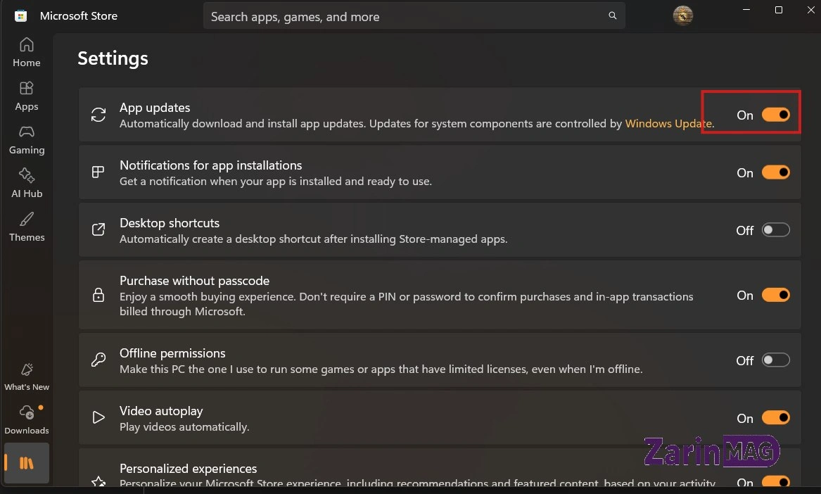
Task: Click the App updates refresh icon
Action: coord(98,115)
